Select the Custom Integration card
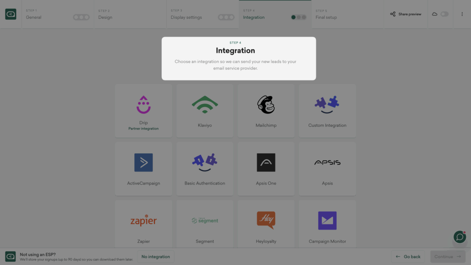The image size is (471, 265). [x=327, y=111]
